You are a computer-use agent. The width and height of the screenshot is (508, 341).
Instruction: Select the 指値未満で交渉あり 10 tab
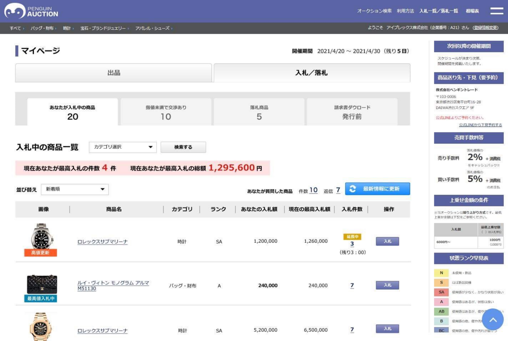166,112
